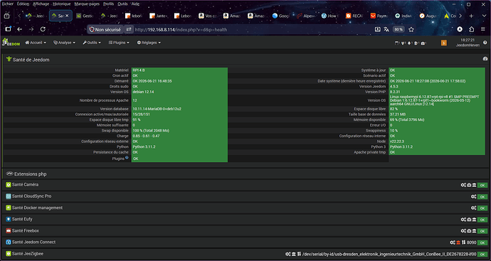Click the Non sécurisé site info badge

click(x=105, y=29)
